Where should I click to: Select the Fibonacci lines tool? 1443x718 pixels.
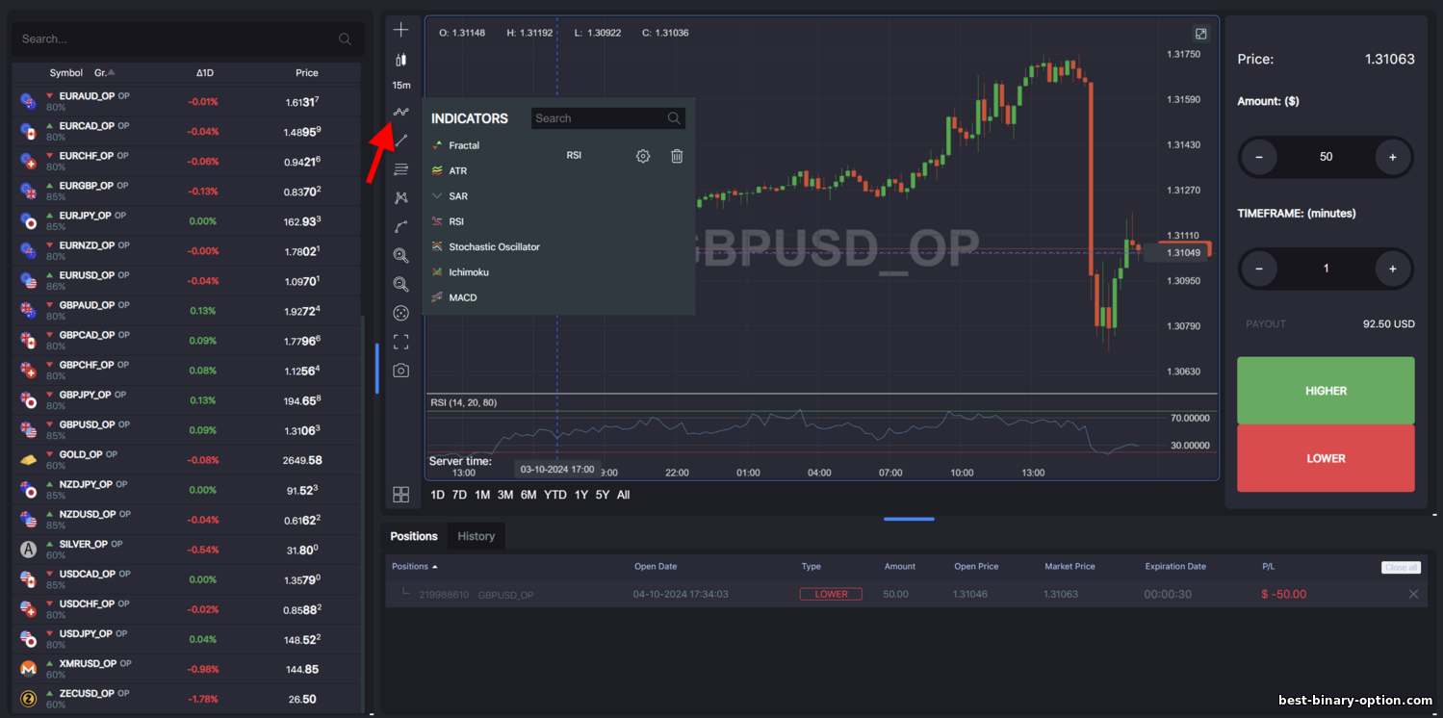point(401,169)
